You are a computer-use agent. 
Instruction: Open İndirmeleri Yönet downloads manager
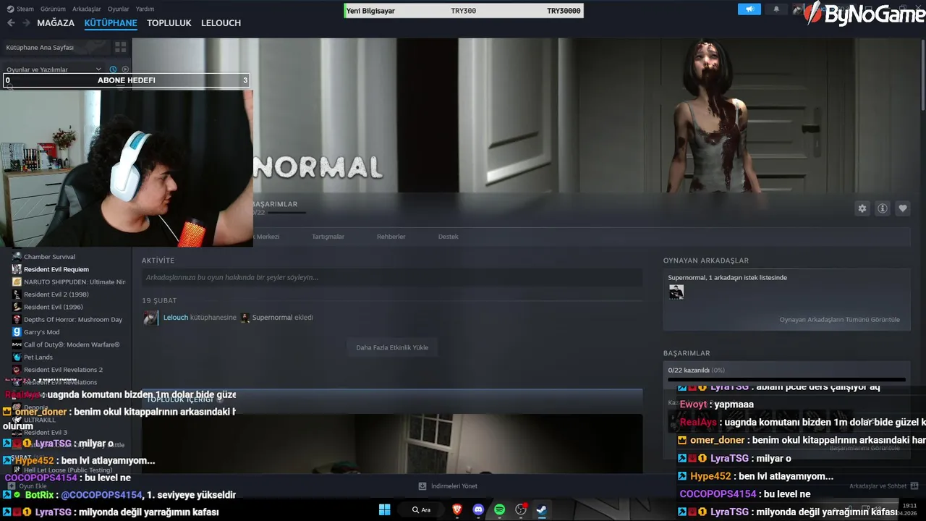click(448, 486)
